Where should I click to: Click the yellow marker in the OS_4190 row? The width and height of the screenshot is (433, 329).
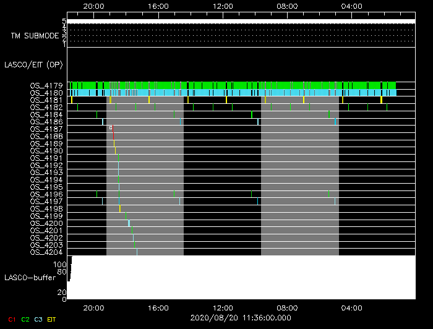(x=115, y=150)
